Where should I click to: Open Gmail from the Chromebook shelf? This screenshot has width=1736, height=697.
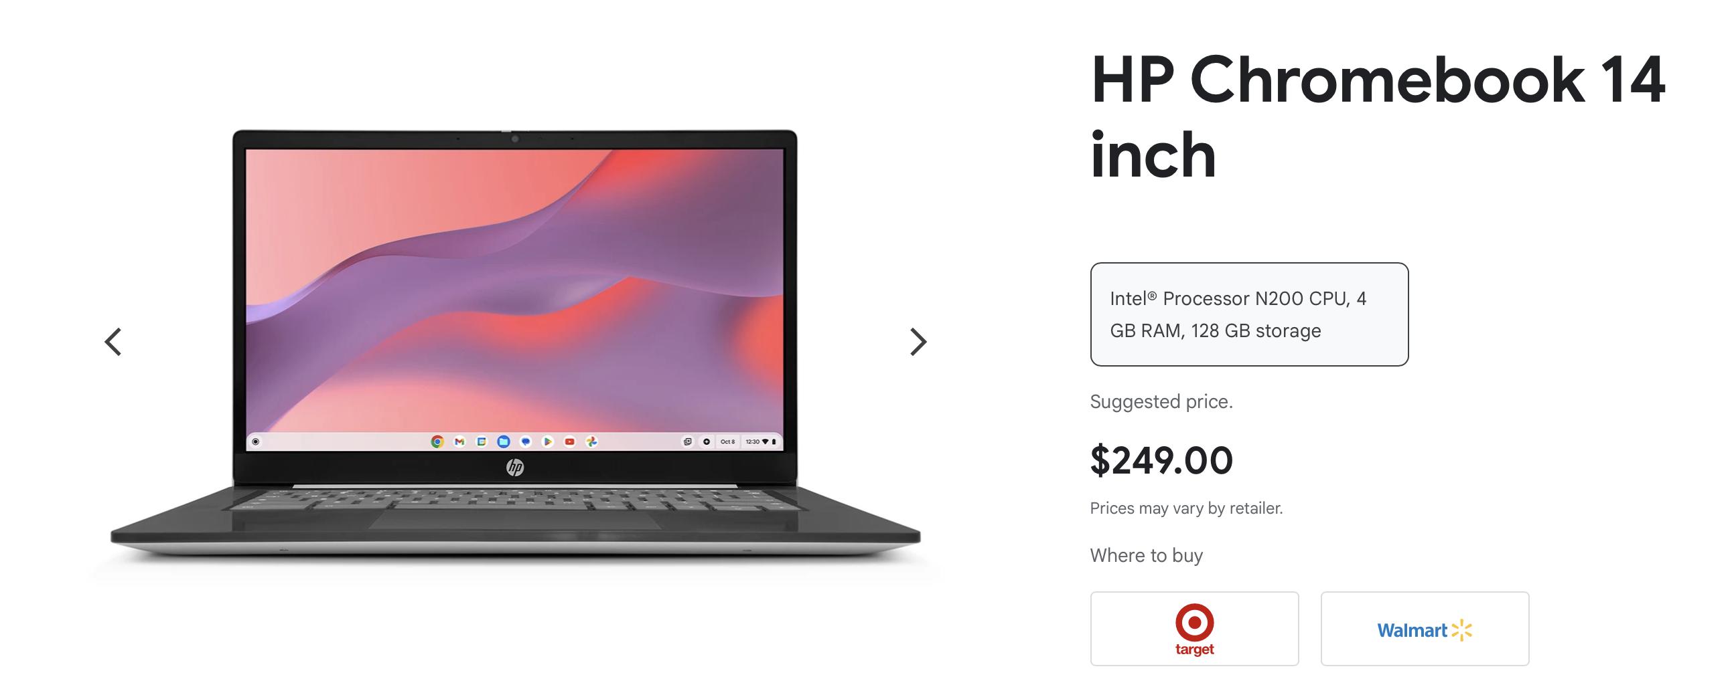coord(459,442)
